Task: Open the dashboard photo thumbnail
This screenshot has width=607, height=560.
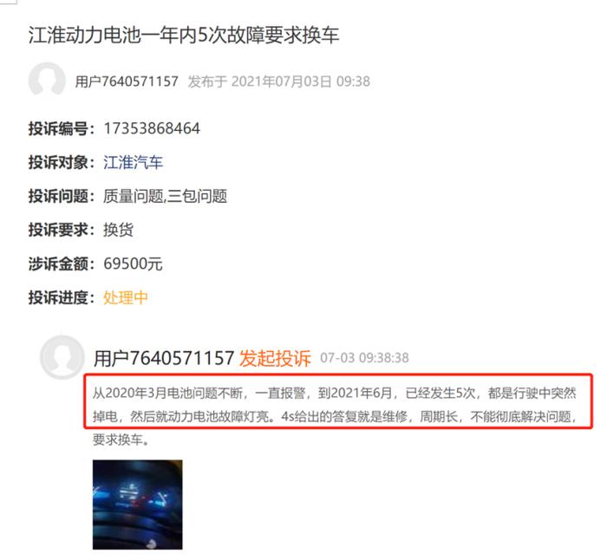Action: click(137, 505)
